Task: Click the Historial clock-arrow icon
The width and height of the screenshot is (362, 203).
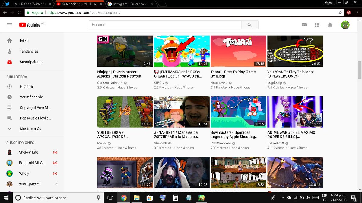Action: (10, 86)
